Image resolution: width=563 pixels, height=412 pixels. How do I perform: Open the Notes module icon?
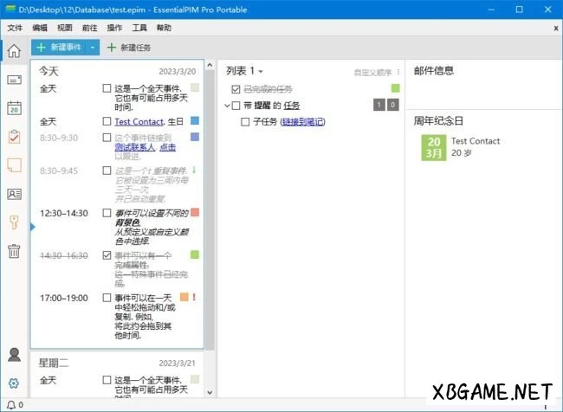[x=14, y=165]
